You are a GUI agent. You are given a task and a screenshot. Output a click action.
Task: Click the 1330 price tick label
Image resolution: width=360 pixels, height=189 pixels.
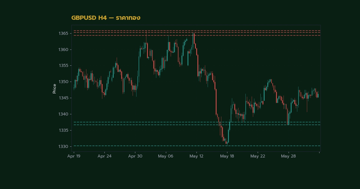click(x=63, y=147)
